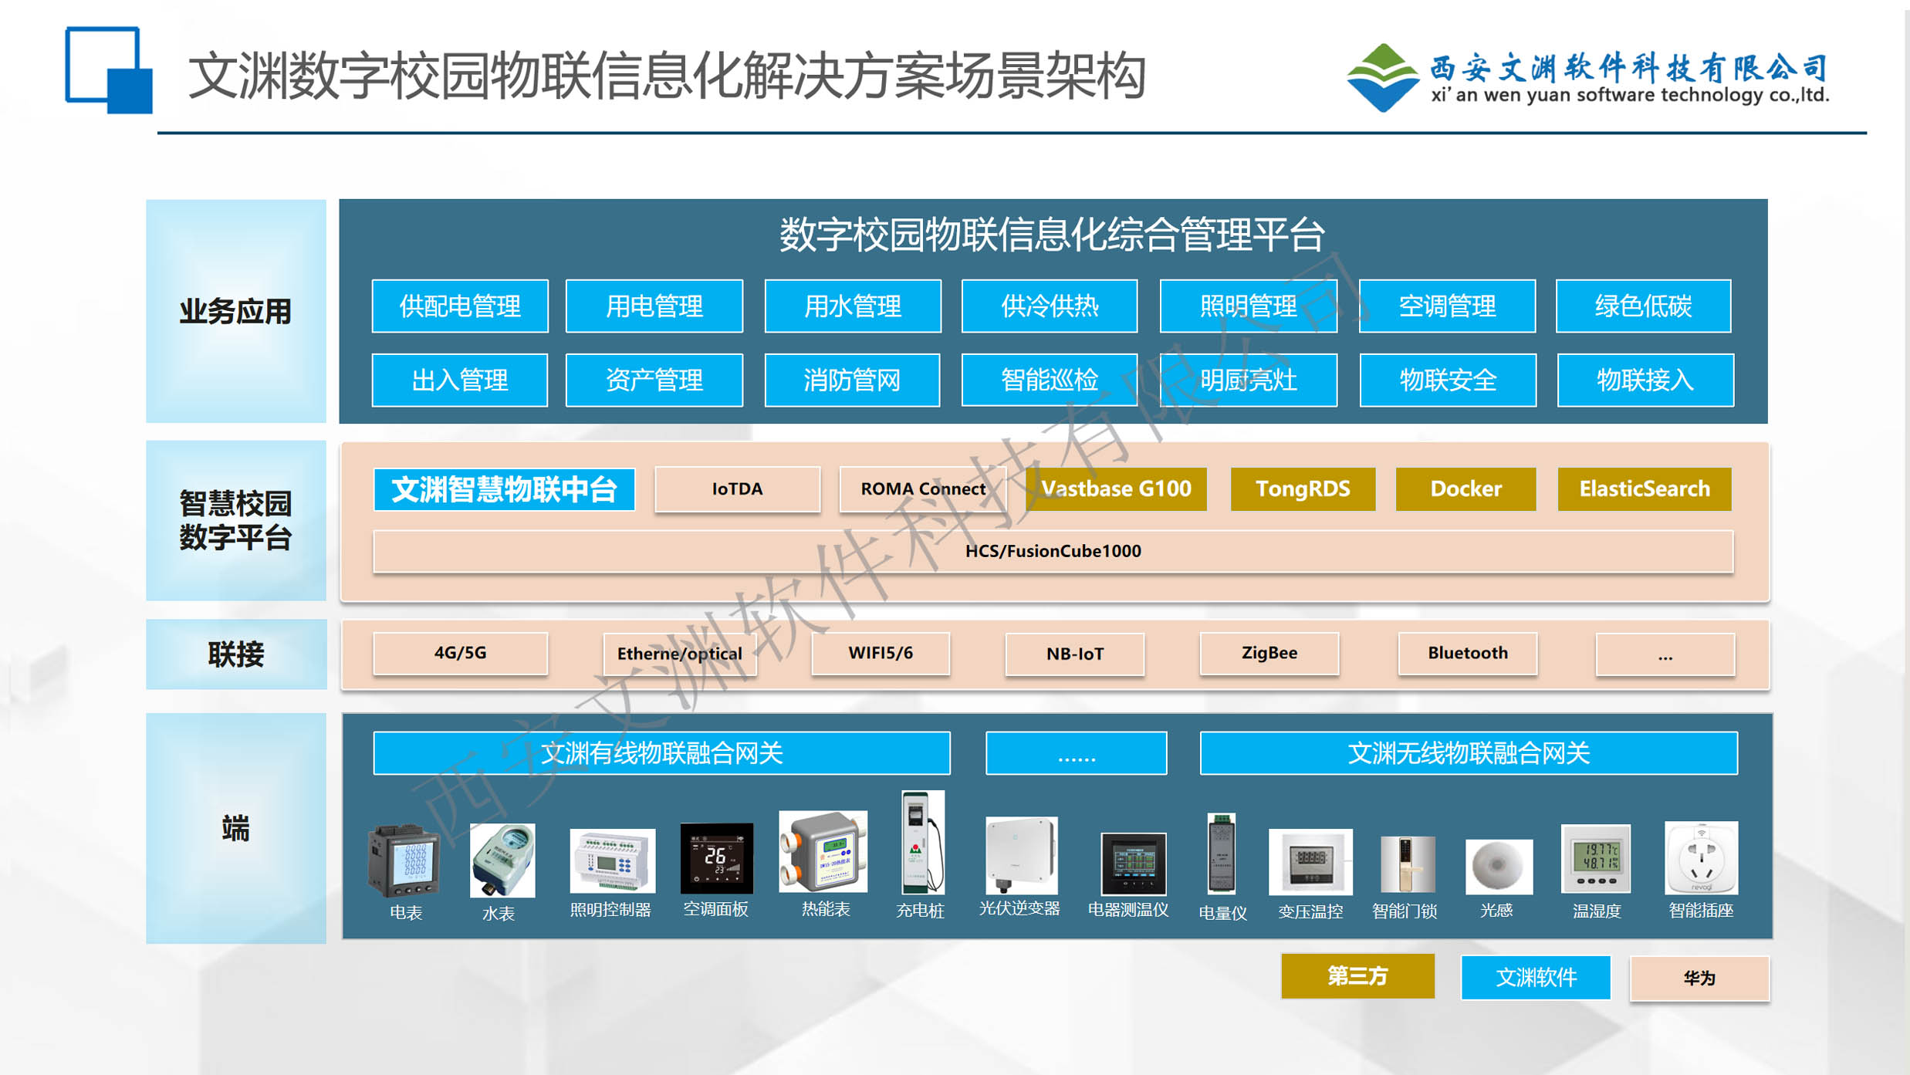Image resolution: width=1910 pixels, height=1075 pixels.
Task: Select the 端 layer label
Action: [x=236, y=828]
